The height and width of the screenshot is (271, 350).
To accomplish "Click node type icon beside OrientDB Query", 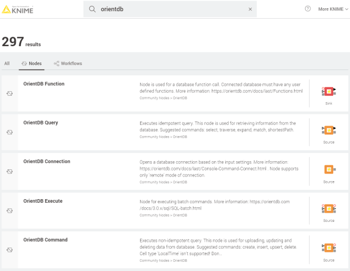I will (9, 132).
